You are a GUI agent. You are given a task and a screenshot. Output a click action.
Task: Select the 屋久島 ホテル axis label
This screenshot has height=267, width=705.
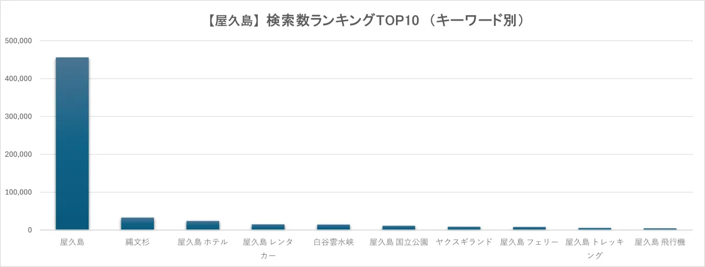click(x=203, y=242)
